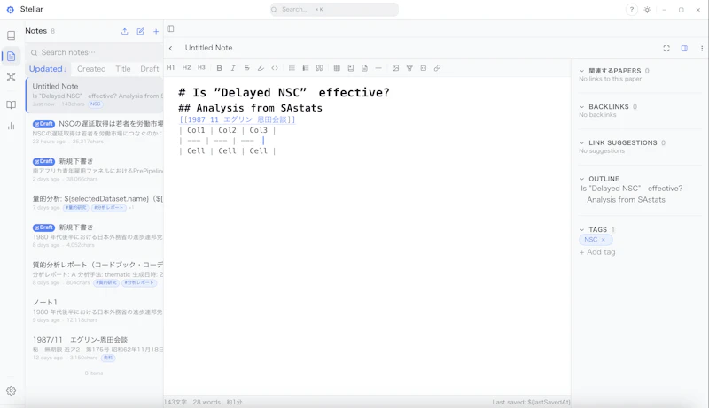Toggle bold formatting
Viewport: 709px width, 408px height.
(x=219, y=68)
